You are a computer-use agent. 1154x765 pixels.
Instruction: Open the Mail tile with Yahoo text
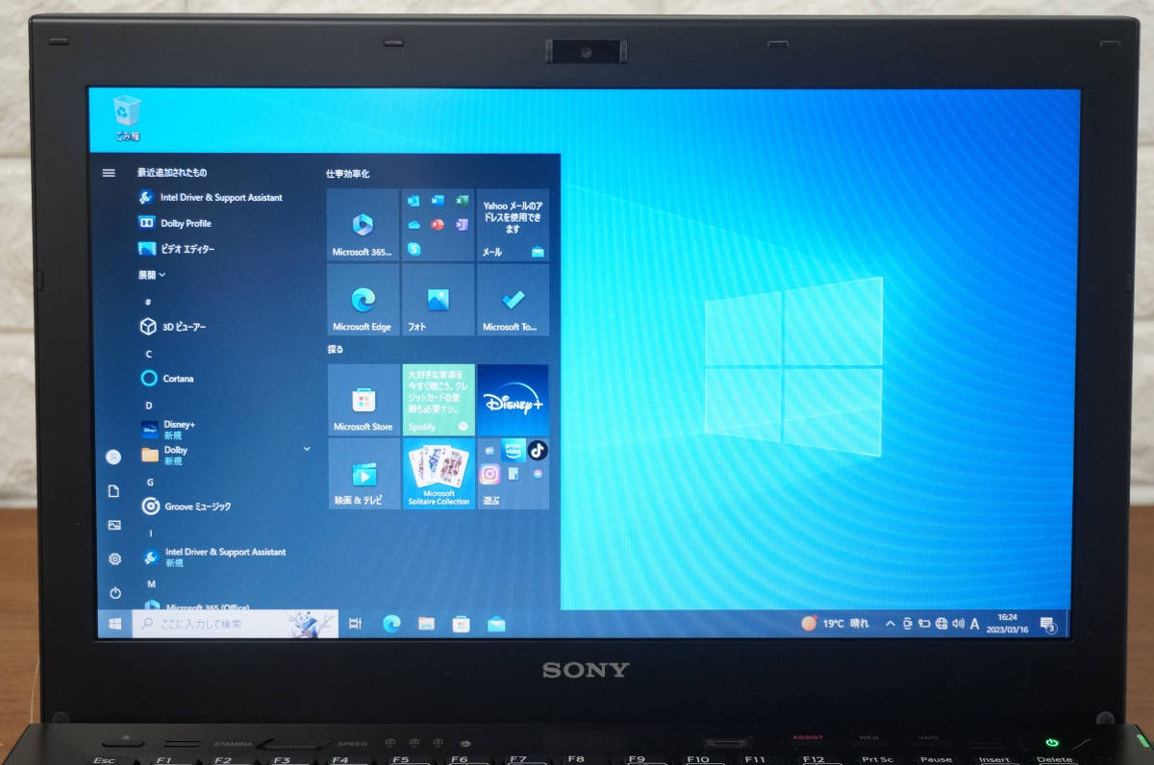coord(513,225)
